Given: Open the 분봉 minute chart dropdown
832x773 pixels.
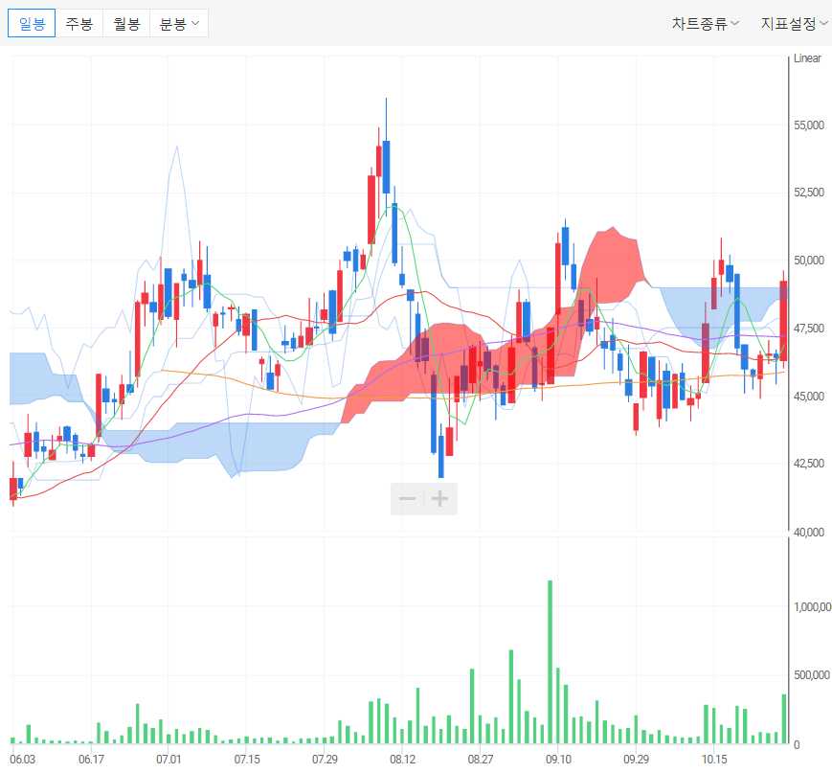Looking at the screenshot, I should click(179, 23).
